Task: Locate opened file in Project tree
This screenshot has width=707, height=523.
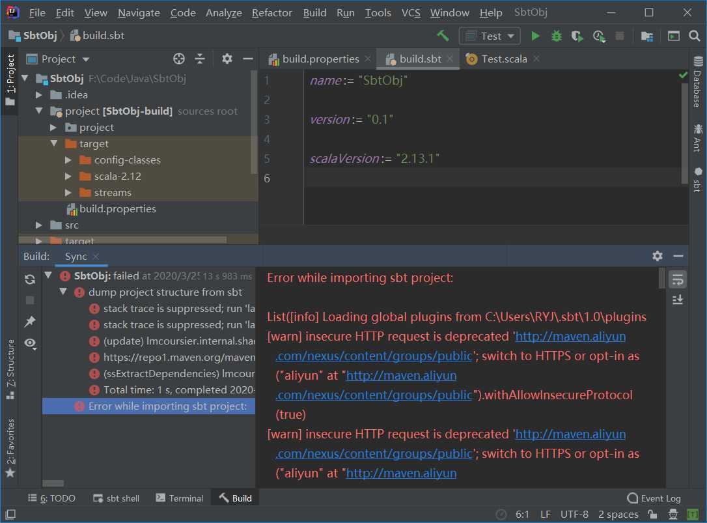Action: [179, 59]
